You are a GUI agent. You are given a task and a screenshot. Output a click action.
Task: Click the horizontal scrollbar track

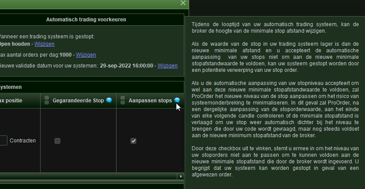click(89, 176)
